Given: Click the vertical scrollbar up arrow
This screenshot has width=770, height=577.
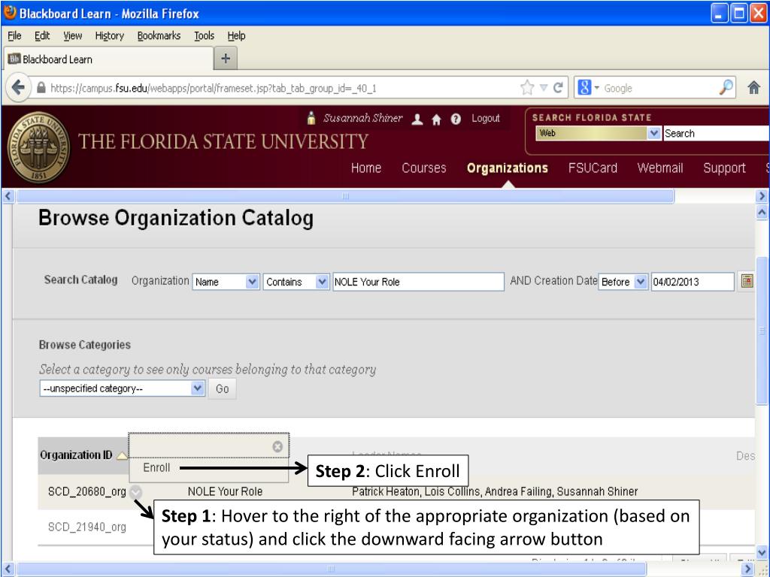Looking at the screenshot, I should [762, 213].
